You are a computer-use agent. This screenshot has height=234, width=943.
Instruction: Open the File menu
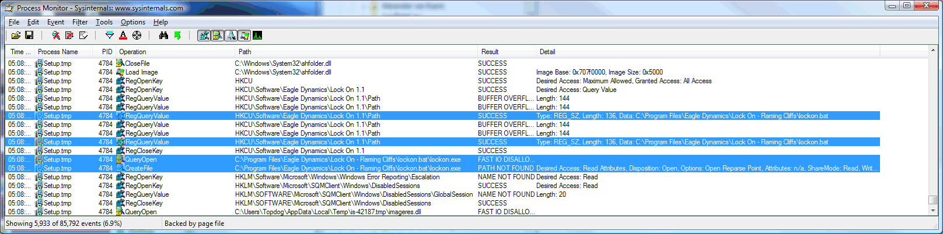click(x=14, y=22)
